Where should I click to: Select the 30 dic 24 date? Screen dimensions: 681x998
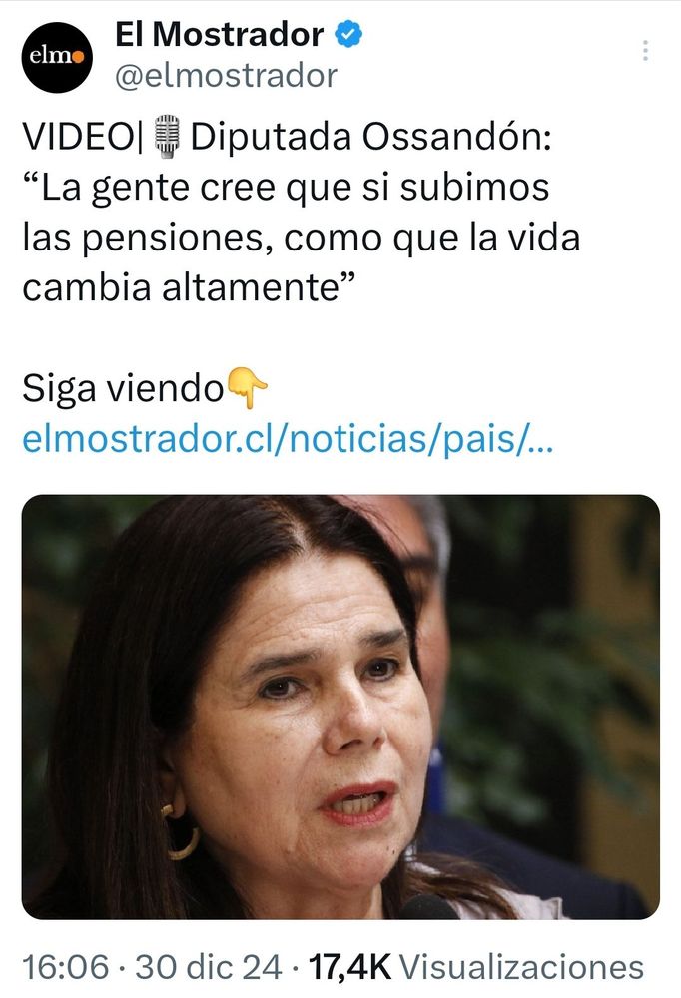tap(209, 967)
